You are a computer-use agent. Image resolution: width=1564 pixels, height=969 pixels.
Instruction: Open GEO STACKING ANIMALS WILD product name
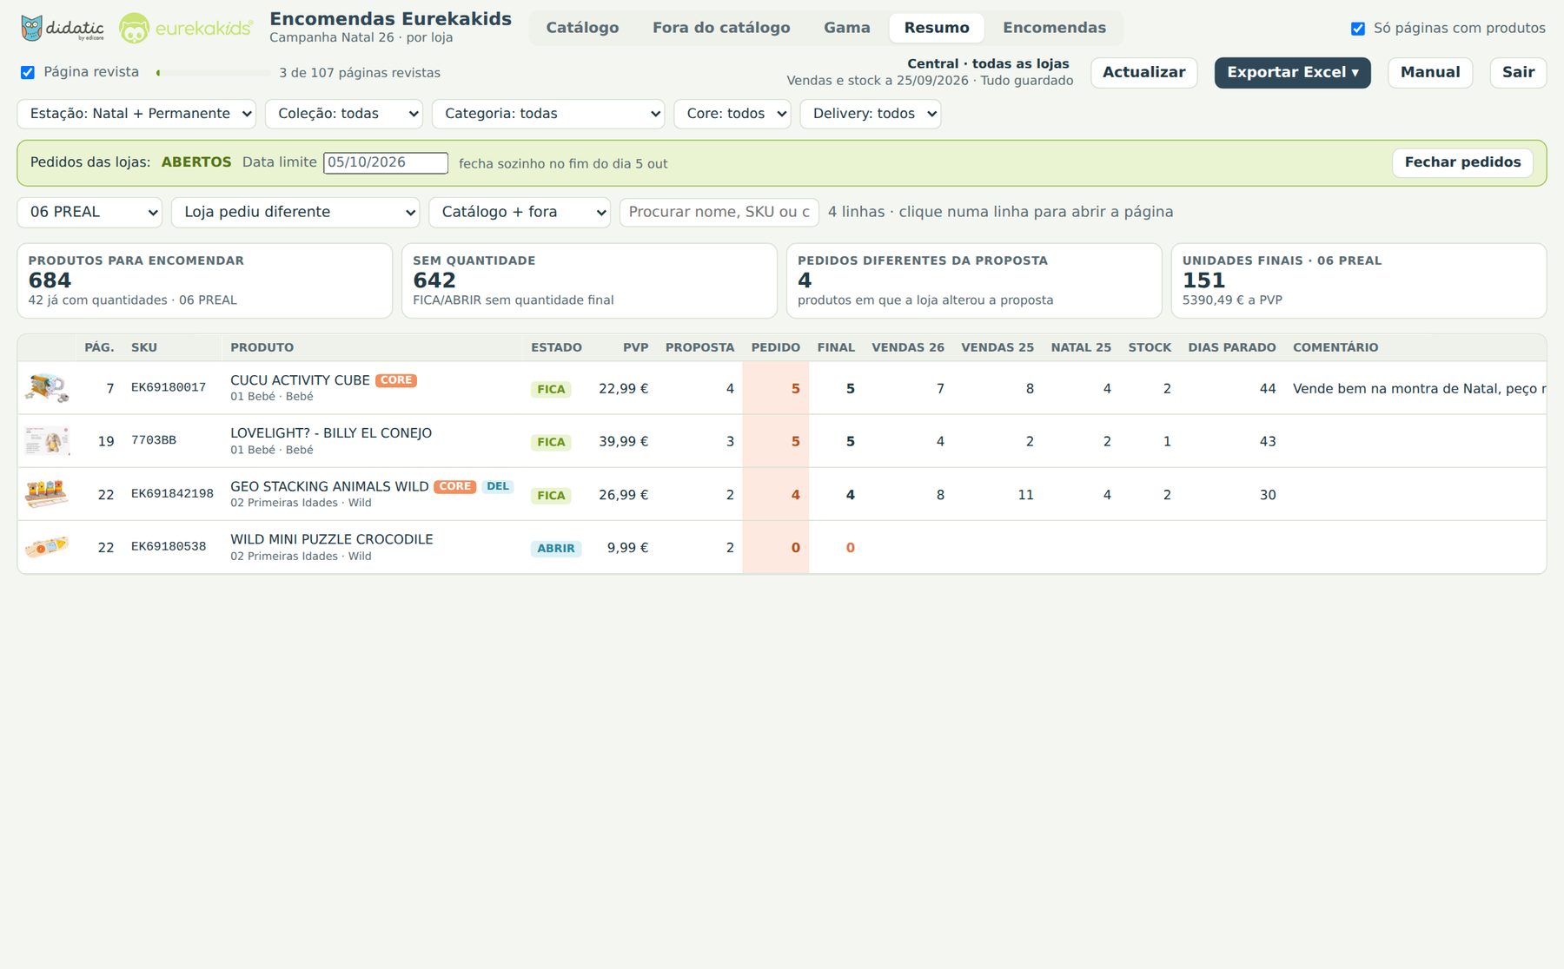[x=329, y=486]
